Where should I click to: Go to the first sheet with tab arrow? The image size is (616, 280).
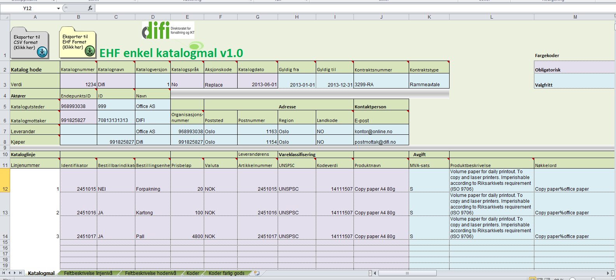[x=4, y=273]
